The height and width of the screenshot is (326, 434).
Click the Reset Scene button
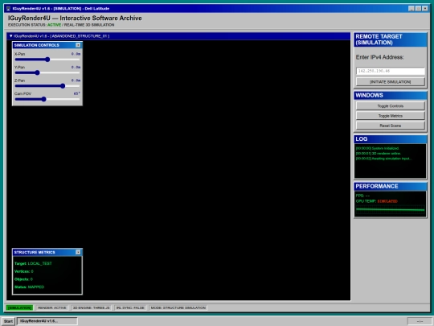[x=391, y=126]
